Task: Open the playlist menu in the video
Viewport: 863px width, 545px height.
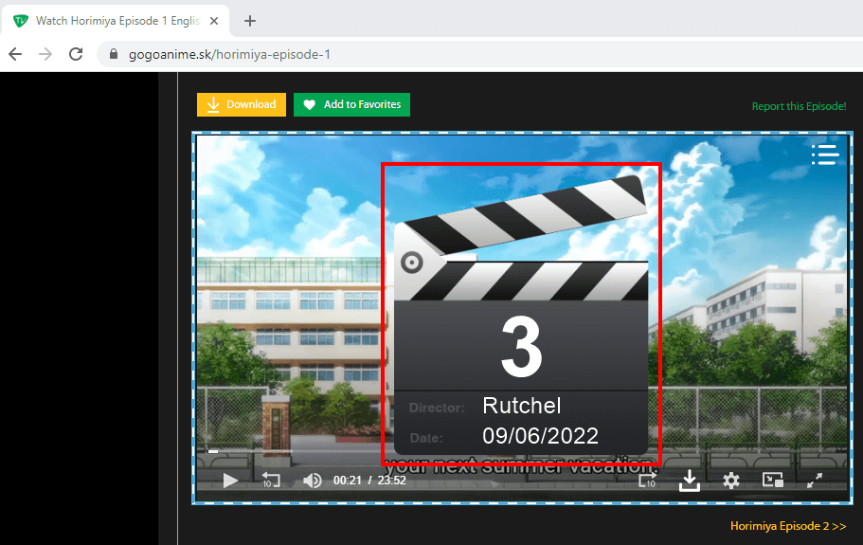Action: point(825,154)
